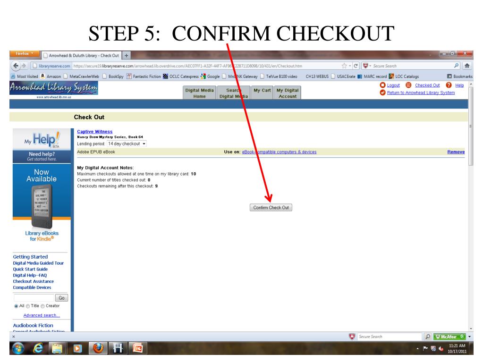Open the Firefox menu dropdown button
The width and height of the screenshot is (483, 362).
[x=25, y=53]
